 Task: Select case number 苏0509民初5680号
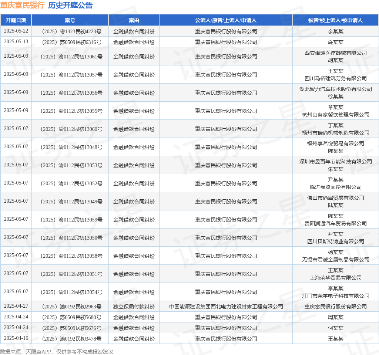click(71, 317)
